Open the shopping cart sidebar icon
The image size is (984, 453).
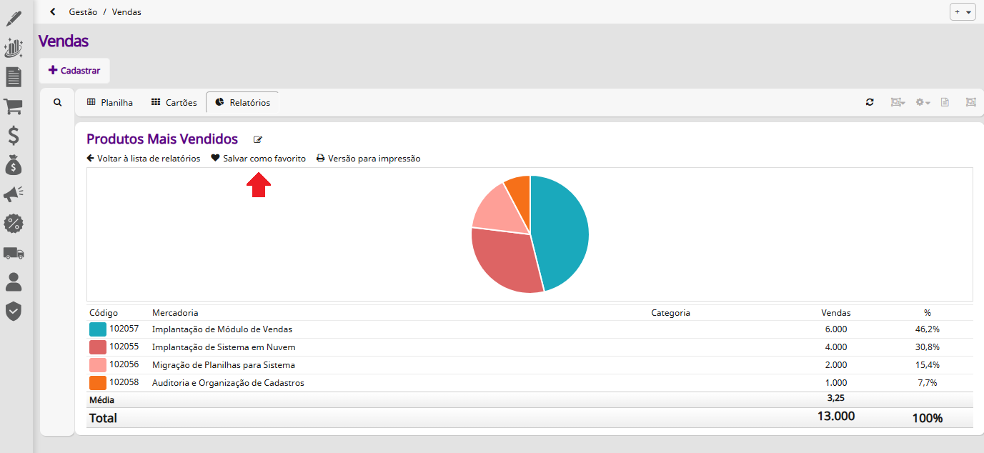[x=13, y=106]
